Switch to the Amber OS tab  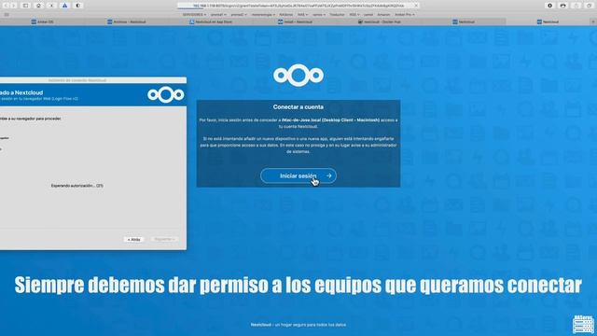(42, 22)
